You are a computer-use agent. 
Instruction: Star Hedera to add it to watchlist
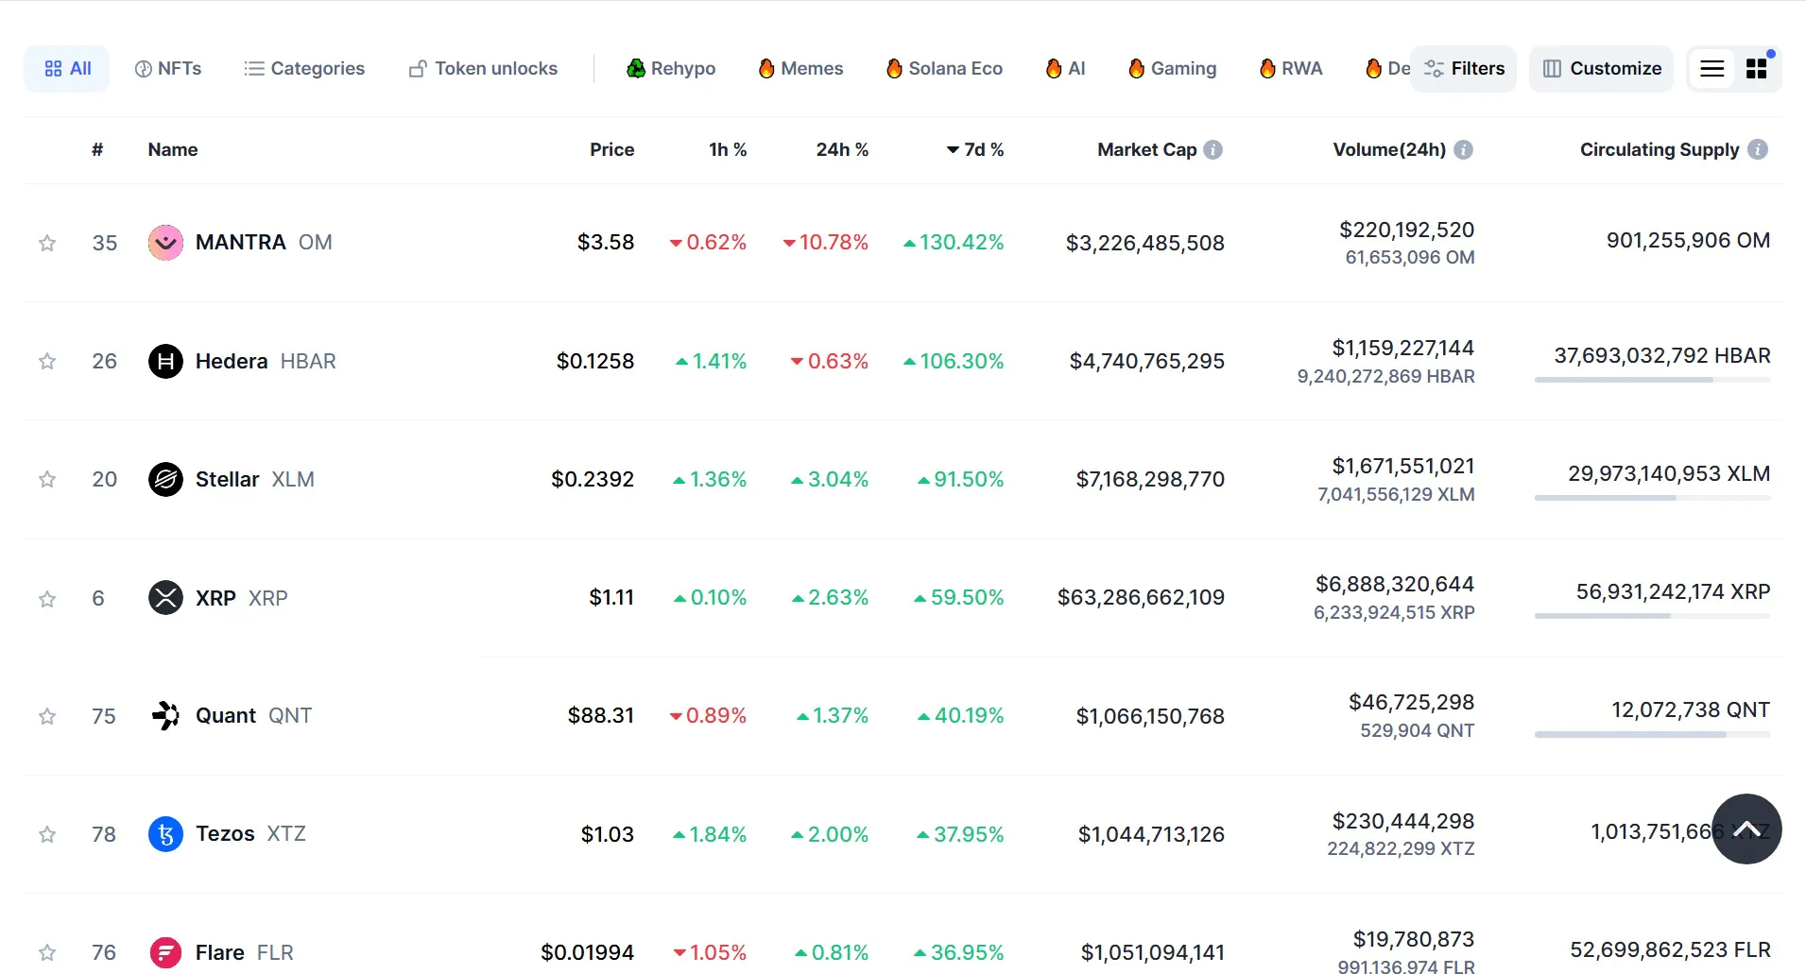tap(47, 362)
